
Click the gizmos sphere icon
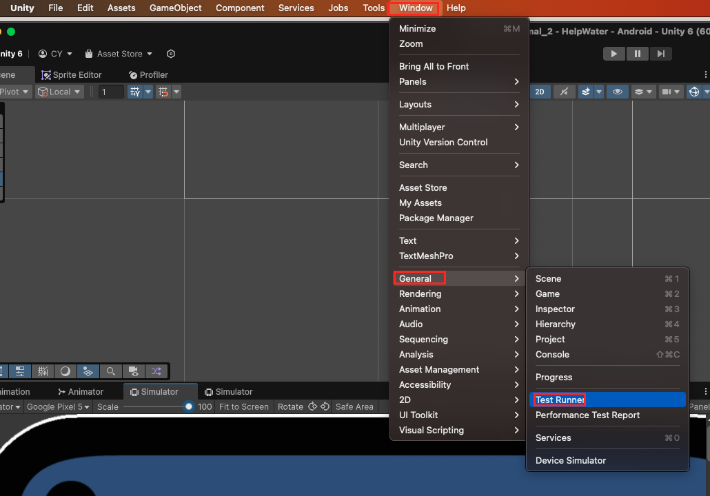693,92
